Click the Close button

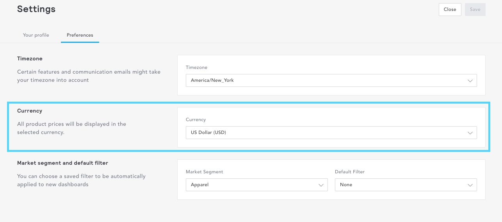click(450, 9)
